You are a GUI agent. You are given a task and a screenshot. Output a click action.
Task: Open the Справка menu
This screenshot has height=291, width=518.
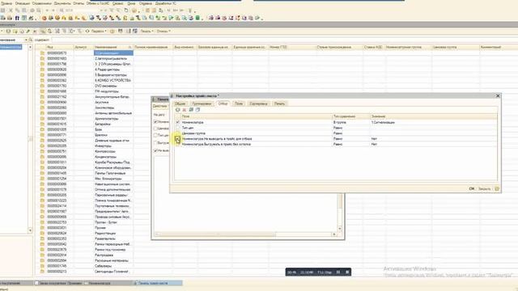coord(146,3)
